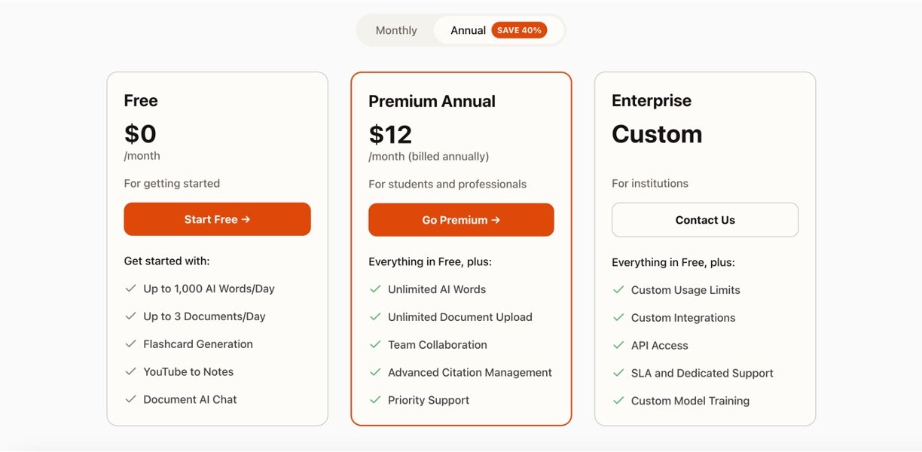Click the Contact Us button

704,220
